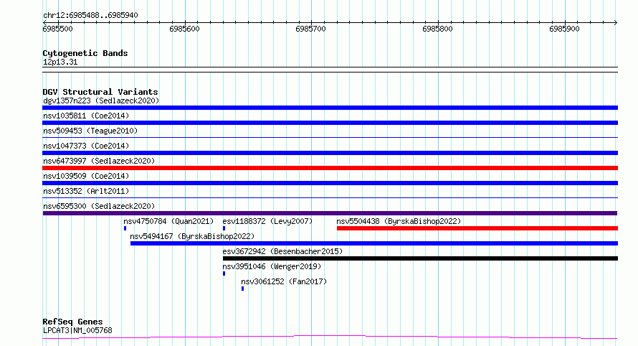Select small blue marker under nsv3061252
638x346 pixels.
click(242, 289)
